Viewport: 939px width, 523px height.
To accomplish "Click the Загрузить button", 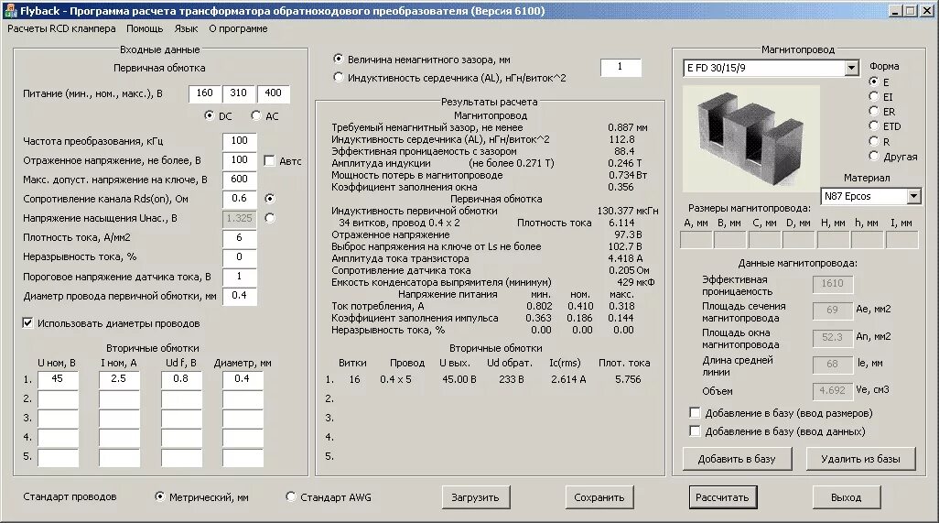I will [475, 497].
